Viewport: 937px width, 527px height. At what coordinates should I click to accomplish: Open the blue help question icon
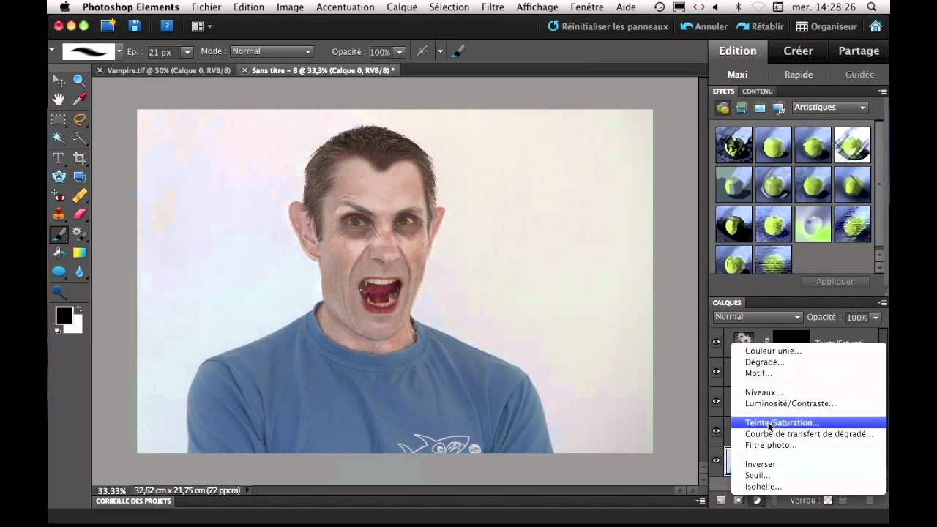coord(165,26)
